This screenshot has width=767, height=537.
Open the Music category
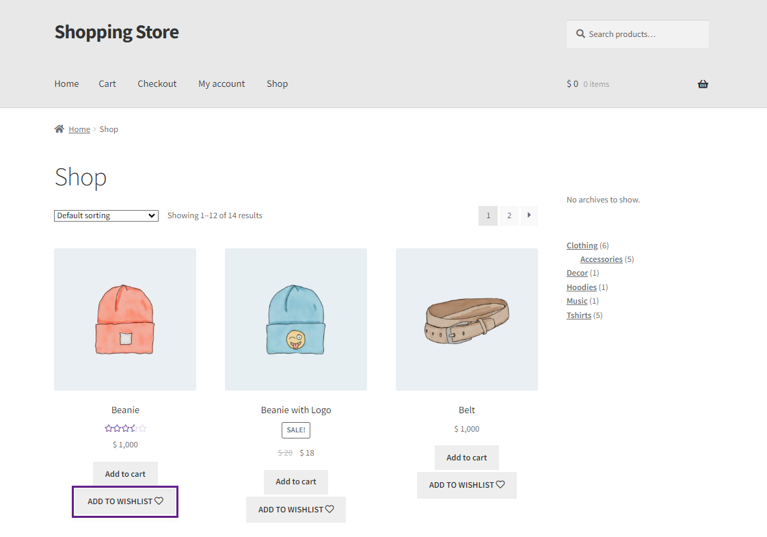click(577, 300)
